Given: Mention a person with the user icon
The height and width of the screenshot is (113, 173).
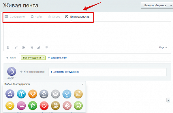Looking at the screenshot, I should 39,47.
